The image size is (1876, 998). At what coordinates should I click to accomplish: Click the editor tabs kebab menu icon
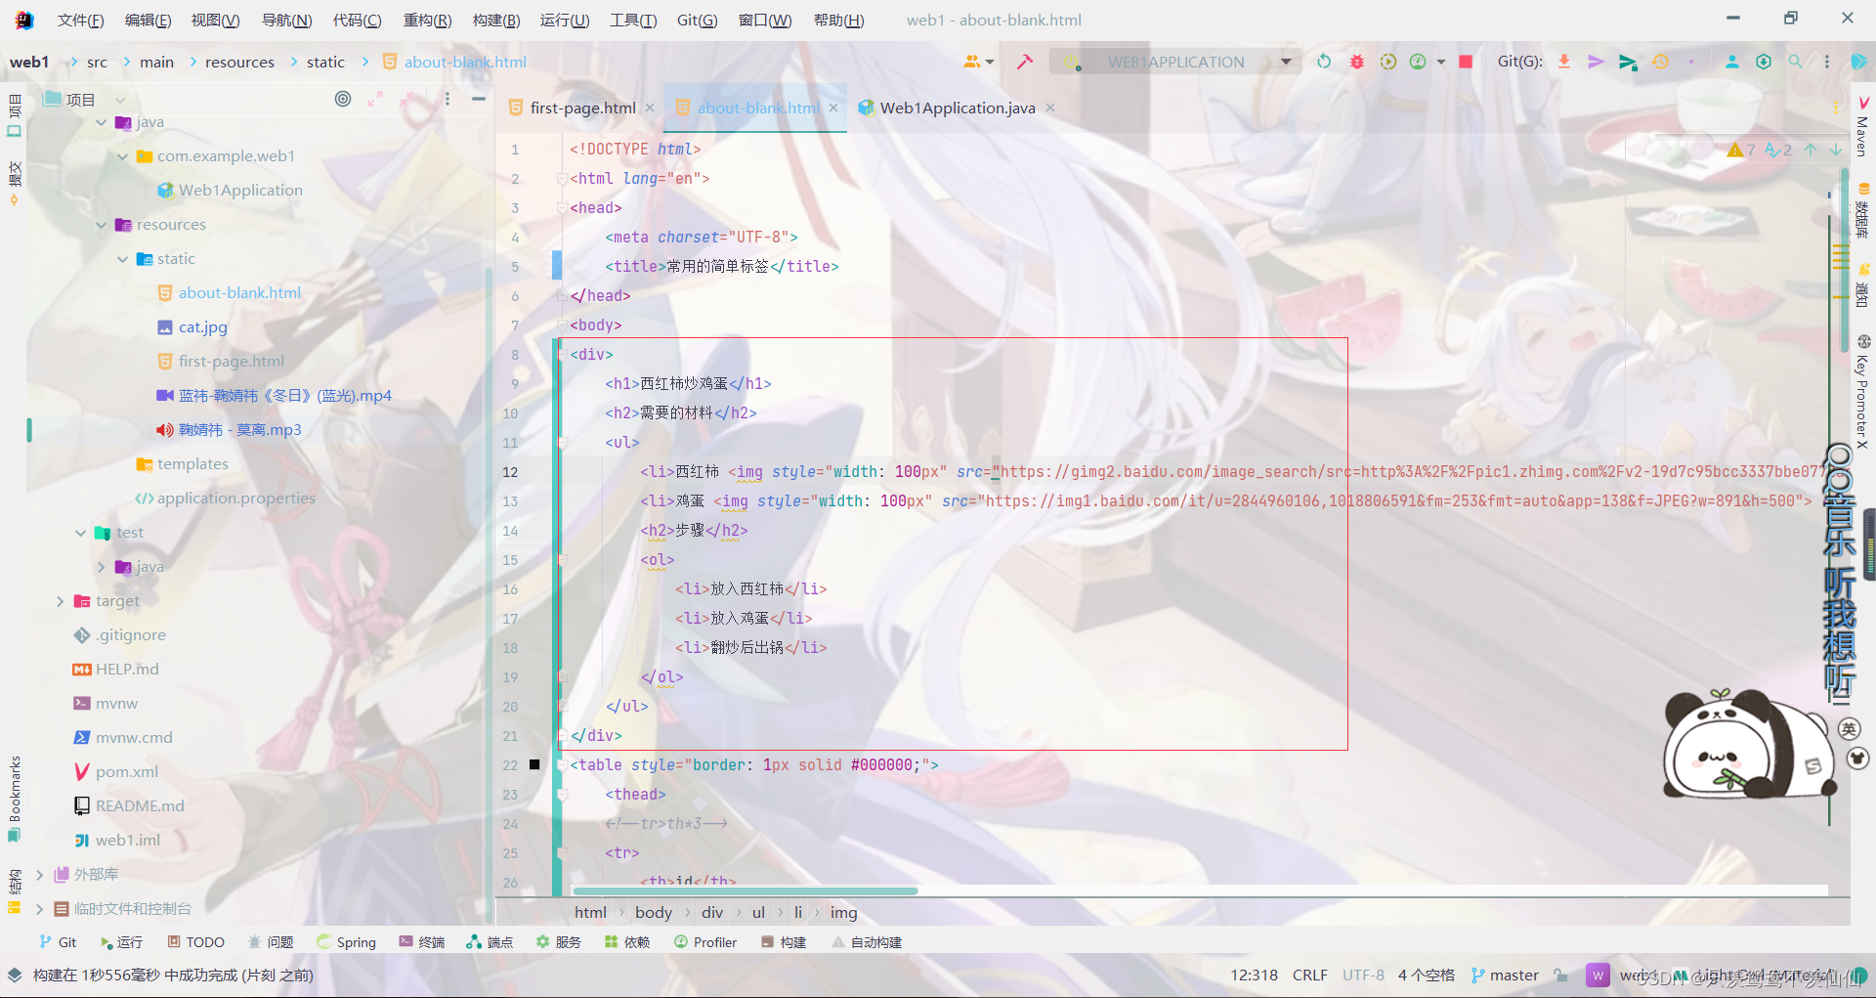1836,108
